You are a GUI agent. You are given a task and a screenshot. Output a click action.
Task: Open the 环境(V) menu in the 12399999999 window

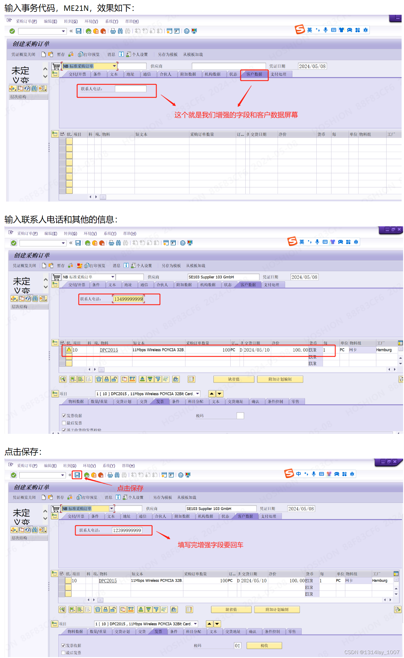click(89, 466)
